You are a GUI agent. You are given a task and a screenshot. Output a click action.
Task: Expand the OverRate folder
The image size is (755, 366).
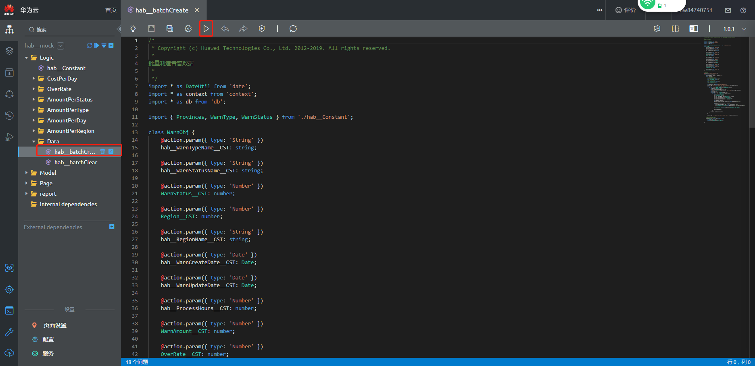click(x=34, y=89)
